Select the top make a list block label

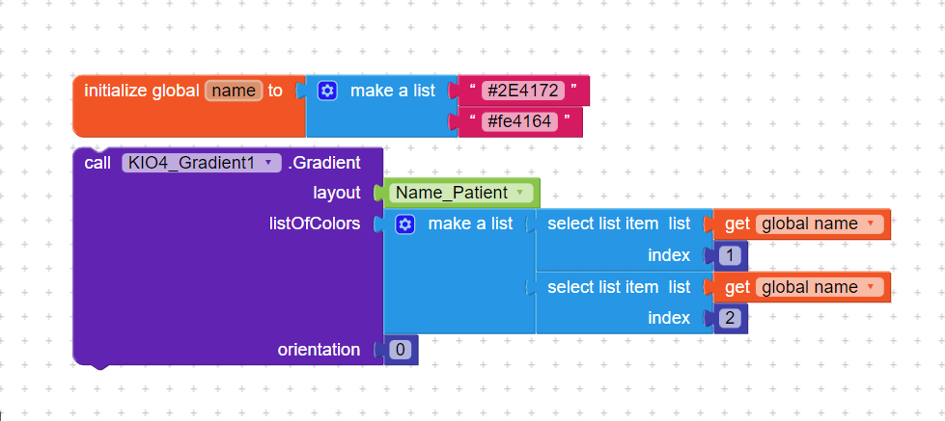click(x=393, y=91)
